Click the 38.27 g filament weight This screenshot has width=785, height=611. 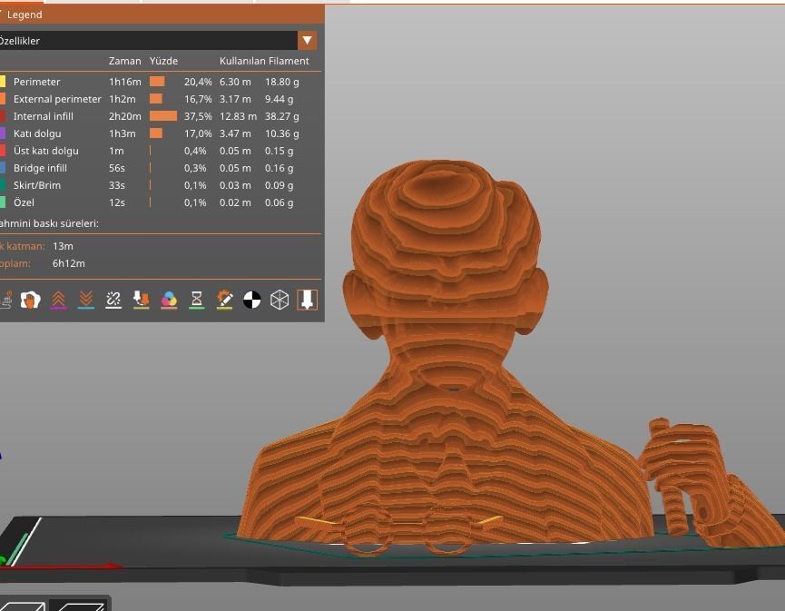tap(282, 116)
